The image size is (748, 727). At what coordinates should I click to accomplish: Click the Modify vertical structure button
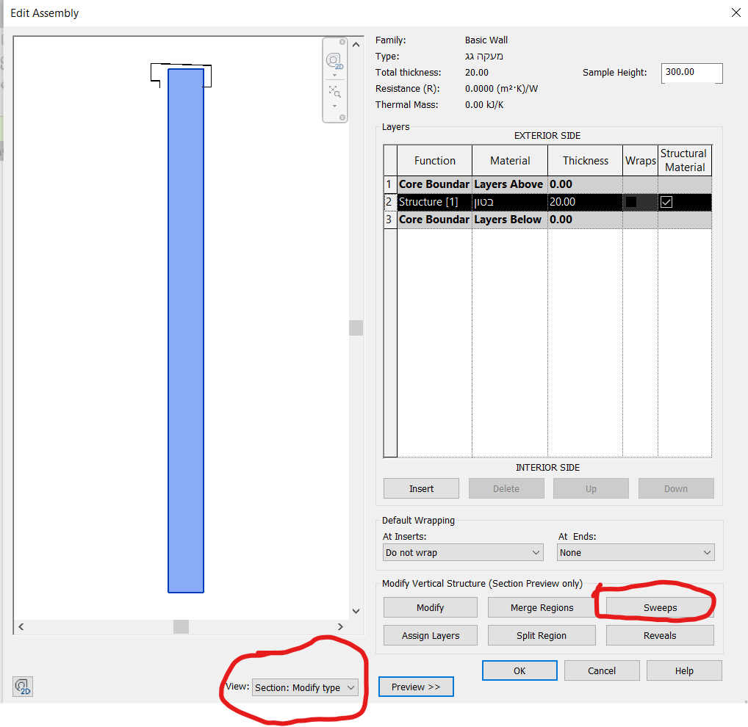[431, 608]
